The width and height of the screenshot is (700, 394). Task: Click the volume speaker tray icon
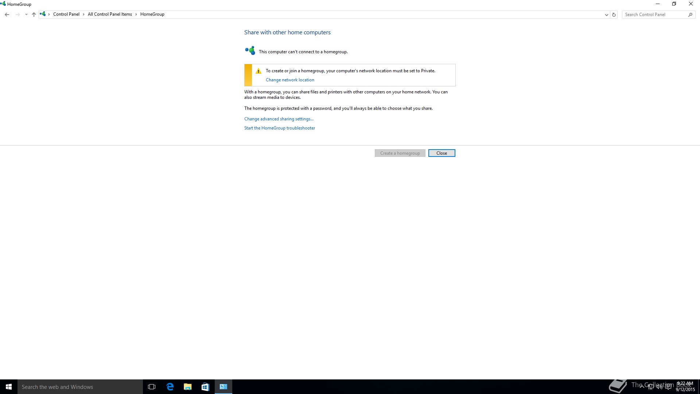[659, 387]
